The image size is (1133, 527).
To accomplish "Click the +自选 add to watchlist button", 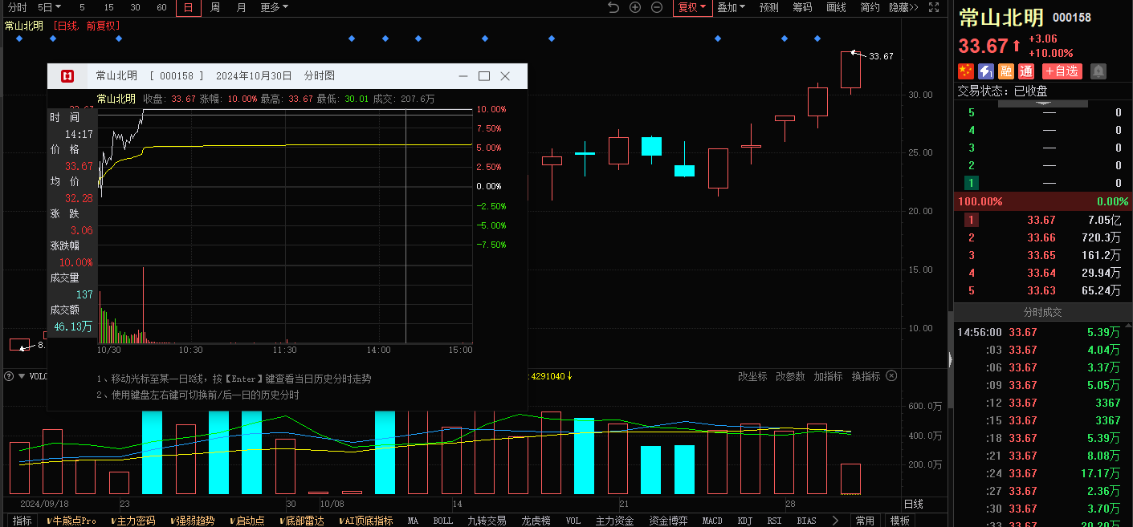I will tap(1062, 71).
